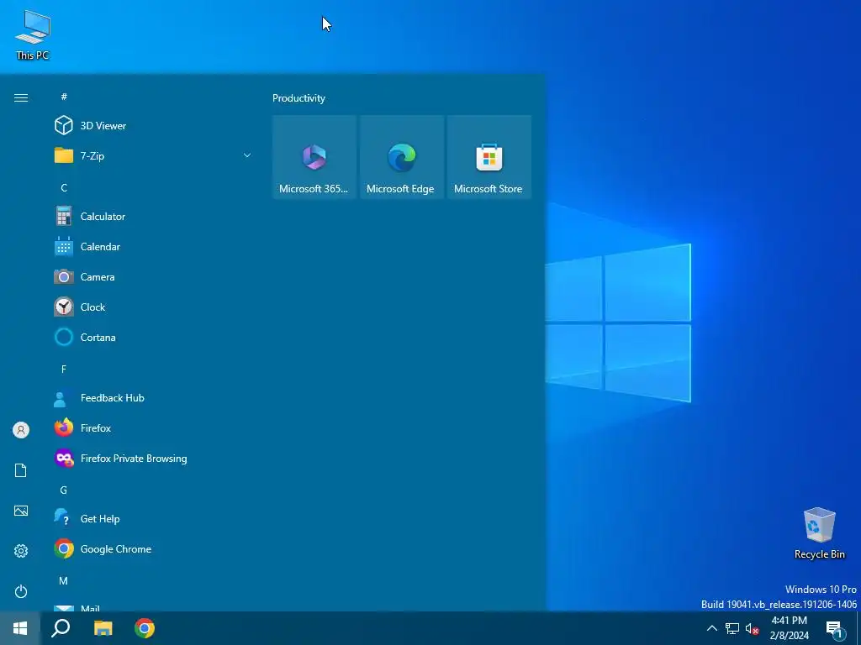Open the network status tray icon

pyautogui.click(x=732, y=628)
